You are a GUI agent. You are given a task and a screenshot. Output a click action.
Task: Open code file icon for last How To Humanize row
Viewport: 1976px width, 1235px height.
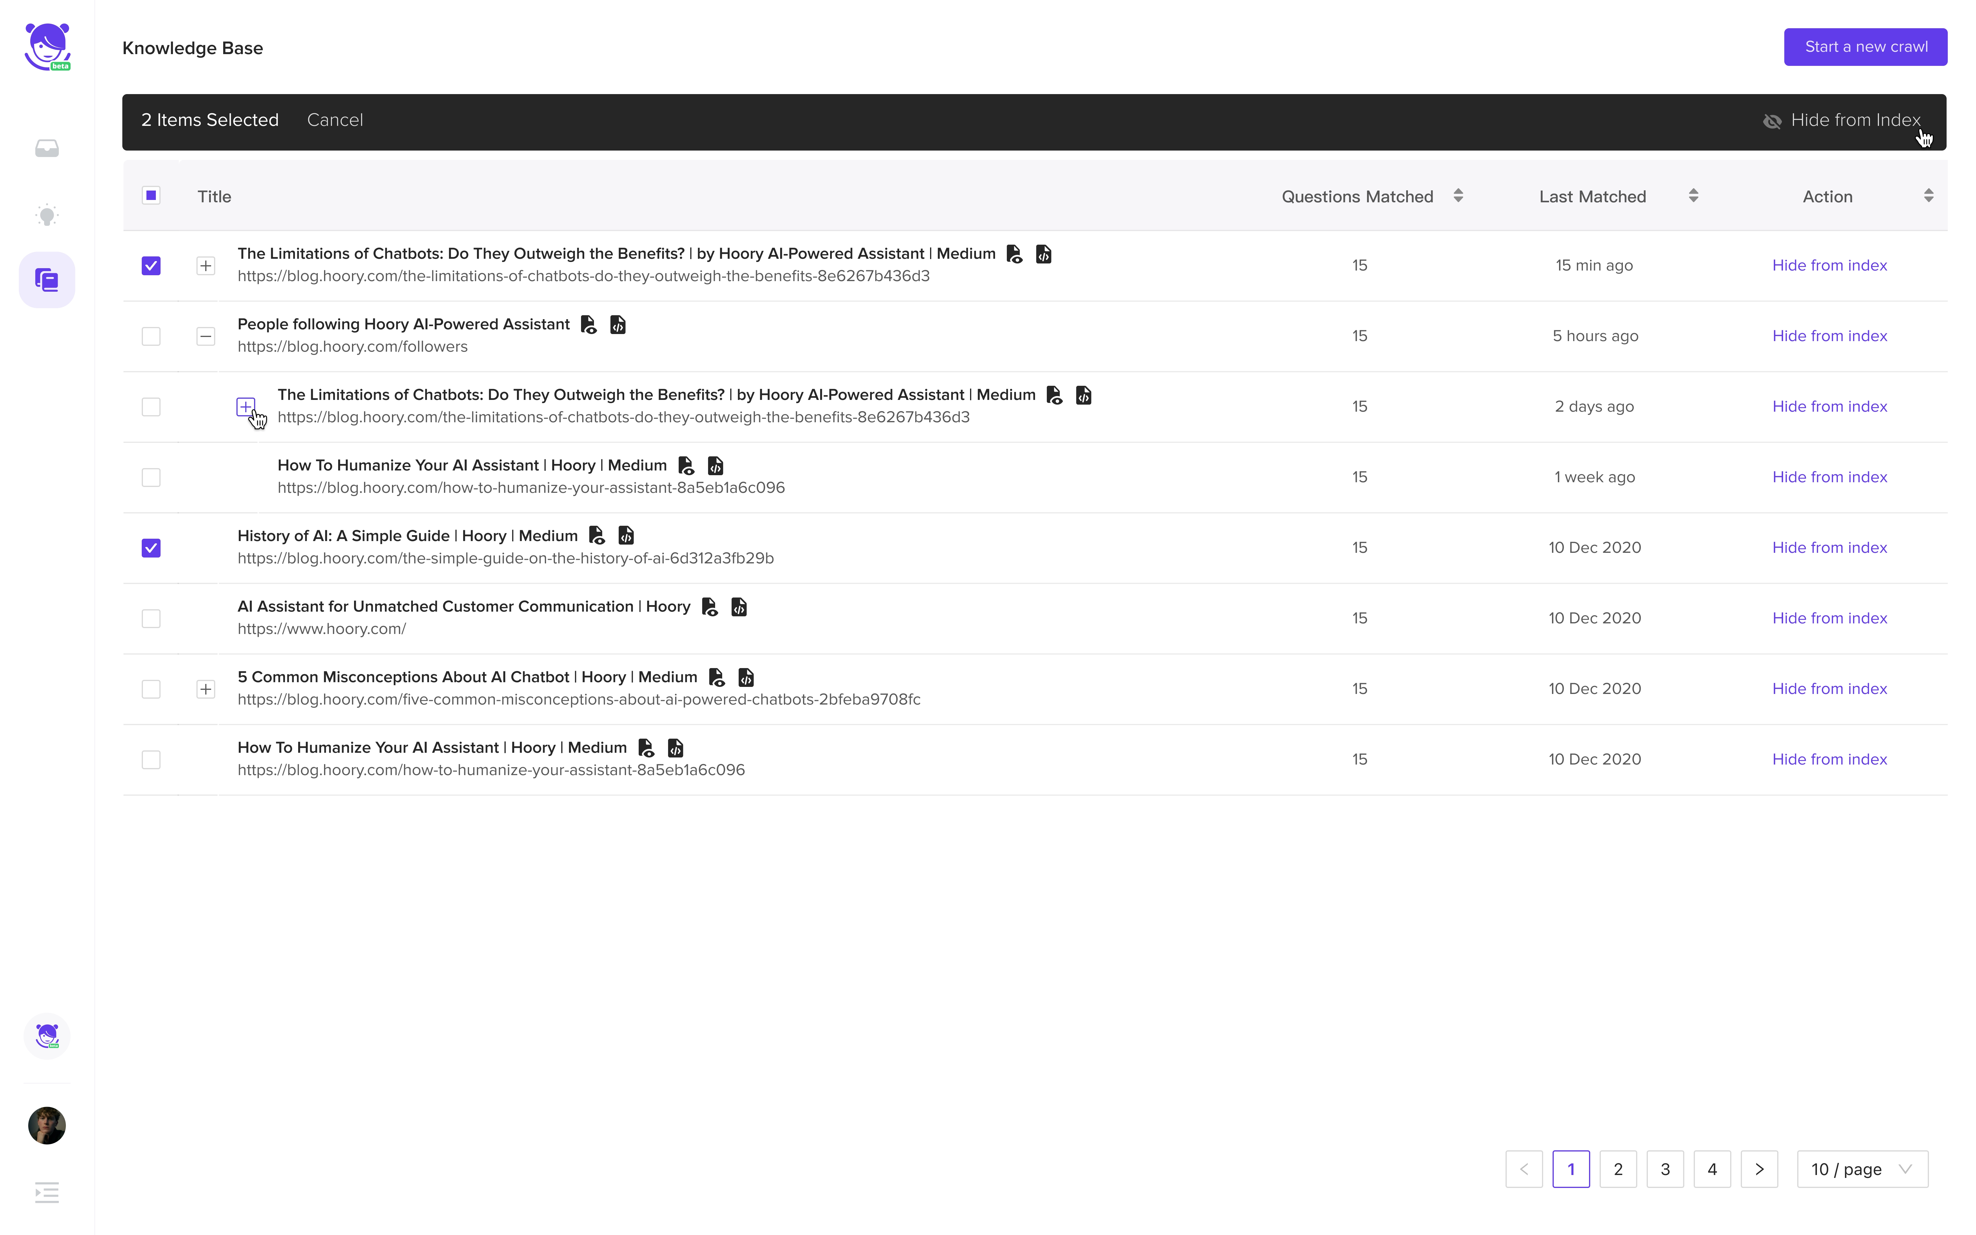(675, 748)
